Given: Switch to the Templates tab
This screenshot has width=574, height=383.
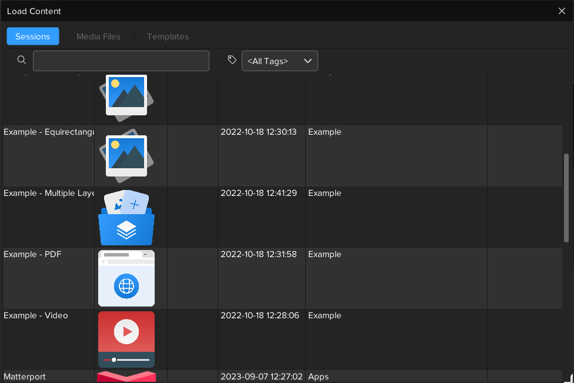Looking at the screenshot, I should point(168,36).
